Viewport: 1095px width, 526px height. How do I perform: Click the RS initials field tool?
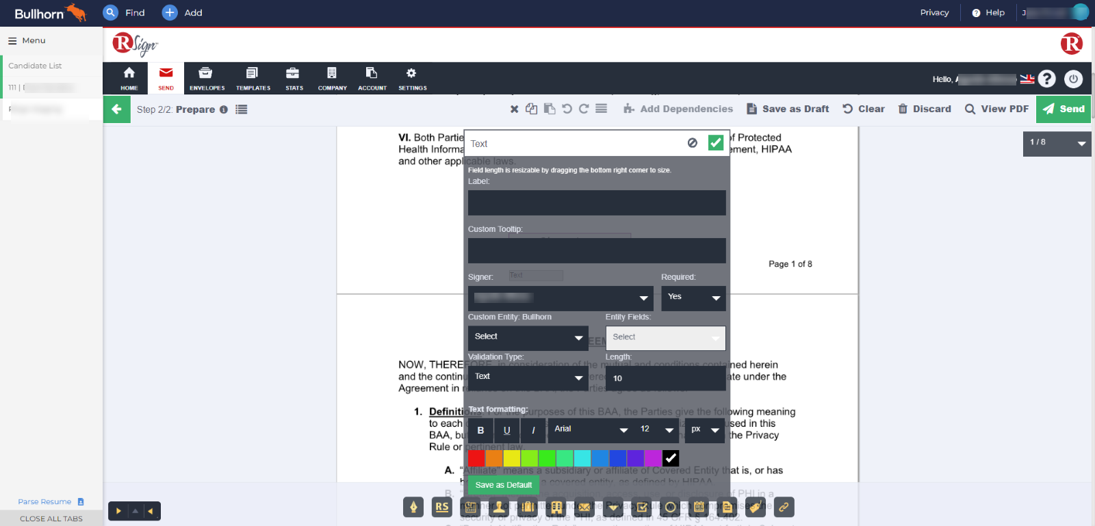(x=442, y=507)
